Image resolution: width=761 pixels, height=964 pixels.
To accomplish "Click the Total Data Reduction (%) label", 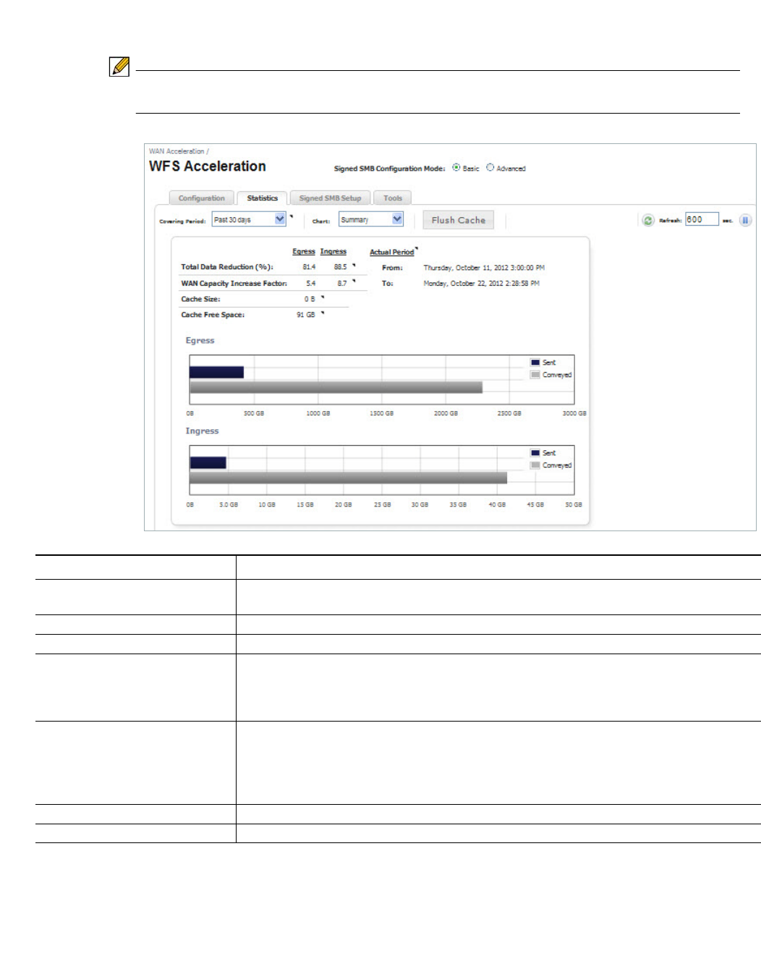I will coord(226,267).
